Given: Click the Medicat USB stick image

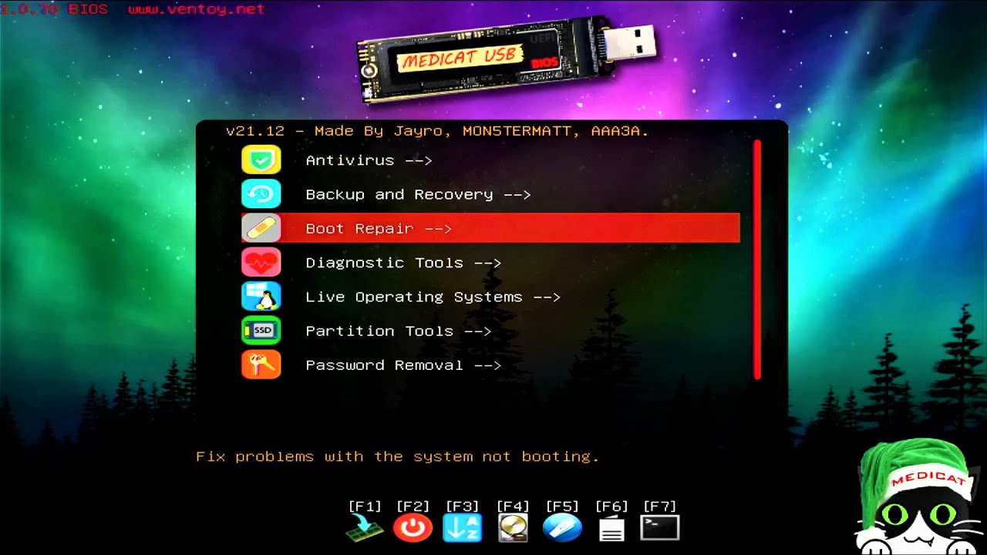Looking at the screenshot, I should [x=507, y=60].
